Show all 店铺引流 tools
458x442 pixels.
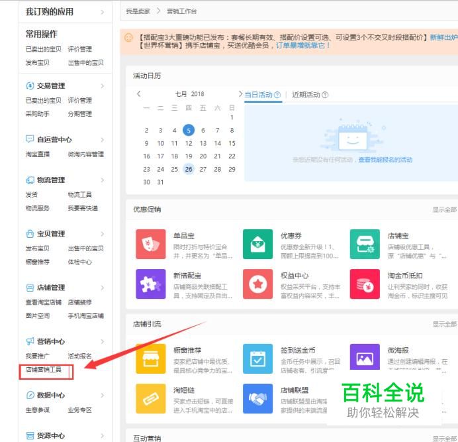pos(445,324)
